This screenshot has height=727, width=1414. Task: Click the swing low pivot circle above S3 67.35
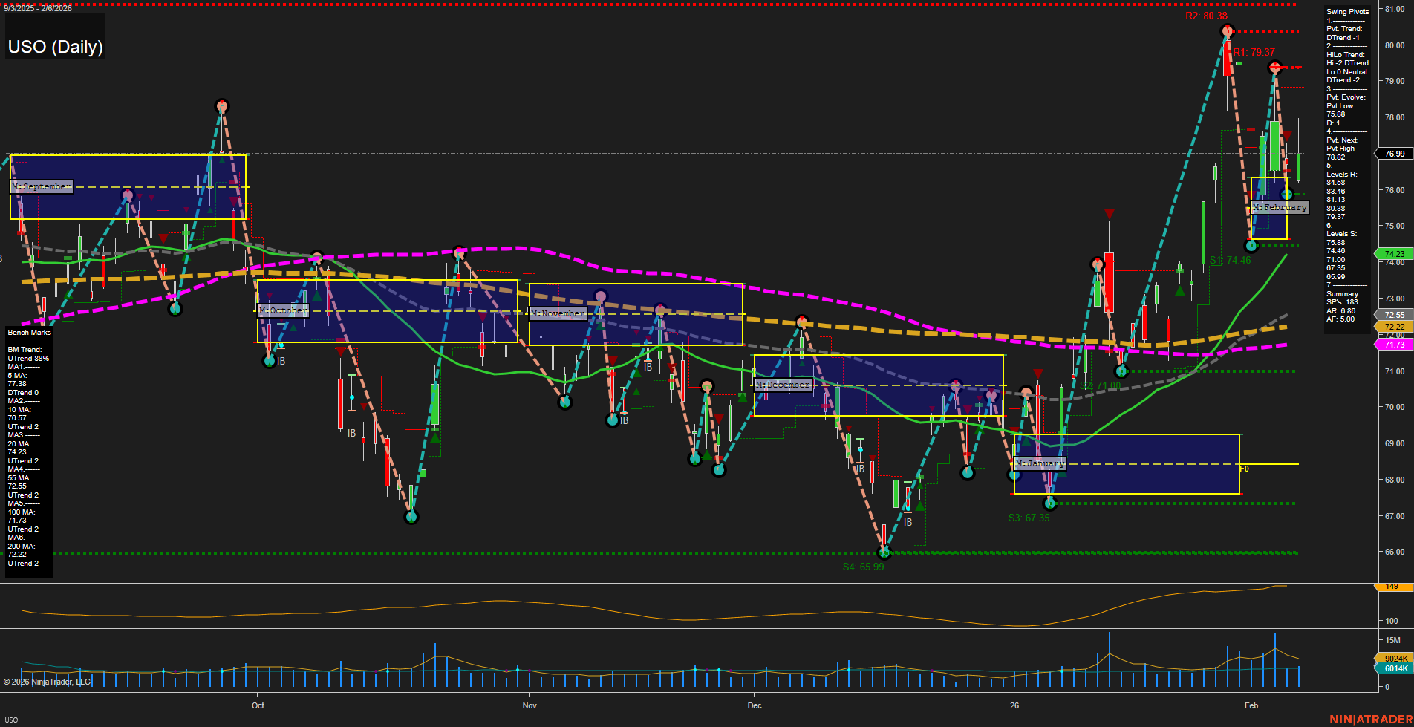click(x=1050, y=503)
